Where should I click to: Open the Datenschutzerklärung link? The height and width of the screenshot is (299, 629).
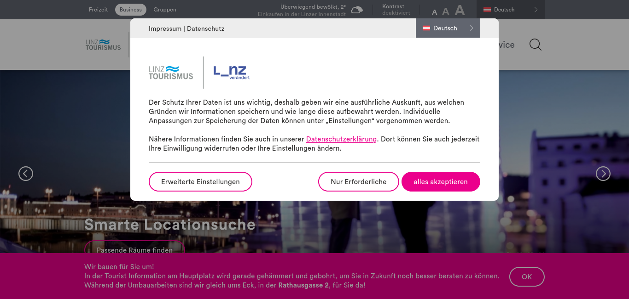pos(341,139)
